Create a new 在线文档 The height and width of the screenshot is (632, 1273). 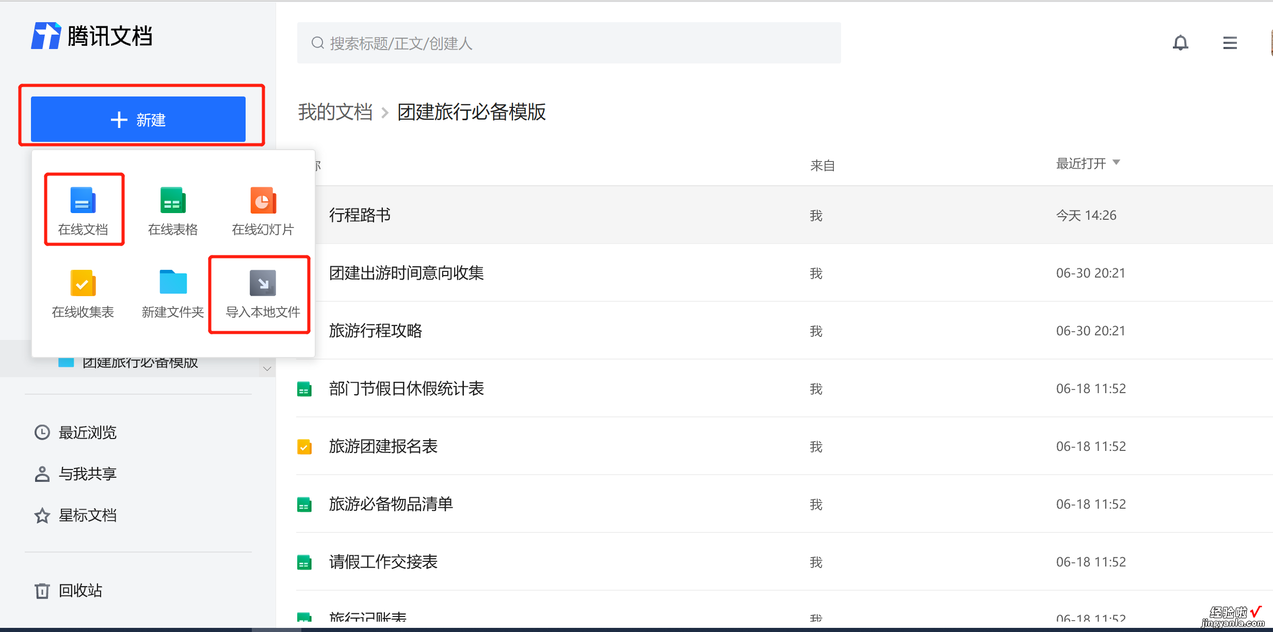pos(83,210)
